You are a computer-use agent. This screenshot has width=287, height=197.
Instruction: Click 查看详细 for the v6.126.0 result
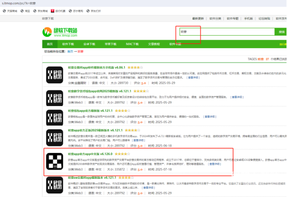point(214,164)
